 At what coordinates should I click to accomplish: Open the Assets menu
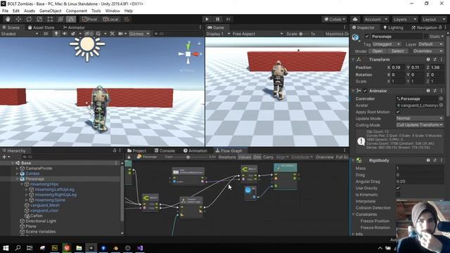point(30,11)
